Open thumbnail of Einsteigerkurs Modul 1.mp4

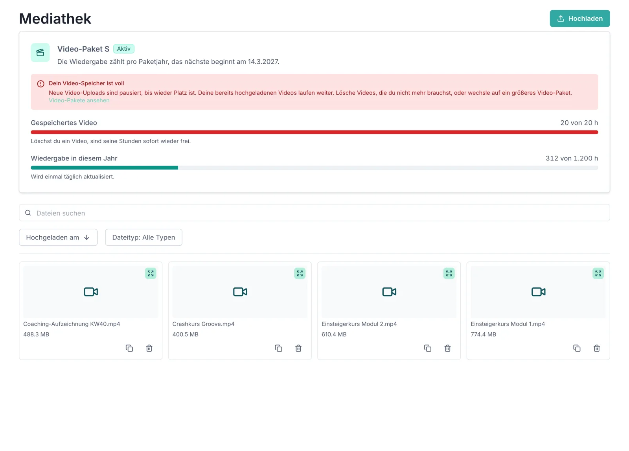[538, 292]
